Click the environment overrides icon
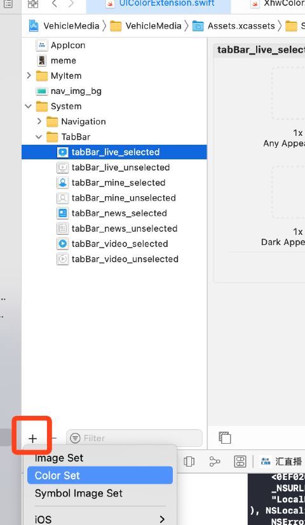The height and width of the screenshot is (525, 305). point(240,462)
